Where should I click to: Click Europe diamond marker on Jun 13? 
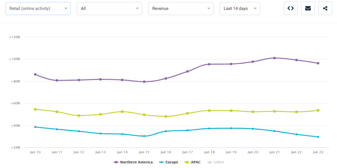100,134
